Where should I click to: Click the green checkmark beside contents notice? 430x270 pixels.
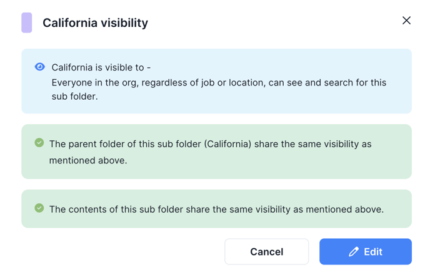point(39,208)
